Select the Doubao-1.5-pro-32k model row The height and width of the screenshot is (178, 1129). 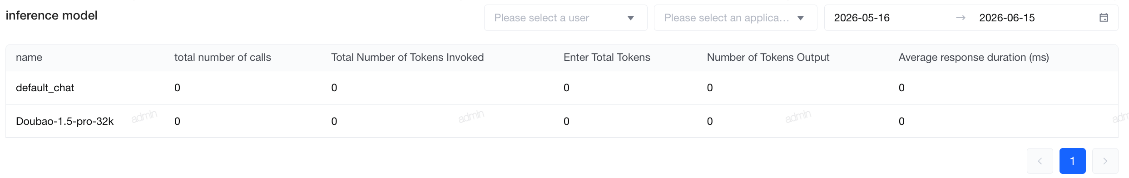[562, 121]
